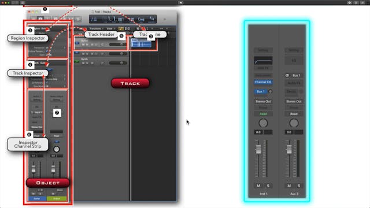Click yellow highlighted button in Tracks menu bar
This screenshot has width=370, height=208.
coord(121,28)
